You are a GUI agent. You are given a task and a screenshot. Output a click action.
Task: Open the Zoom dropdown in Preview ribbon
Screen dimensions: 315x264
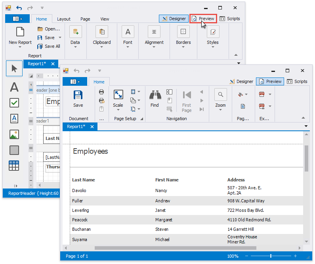click(221, 110)
